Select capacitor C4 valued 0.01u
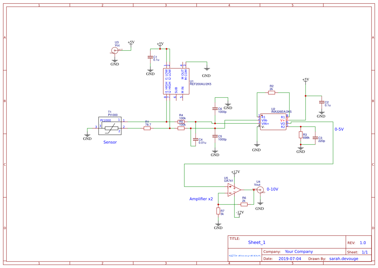Viewport: 378px width, 268px height. coord(196,139)
